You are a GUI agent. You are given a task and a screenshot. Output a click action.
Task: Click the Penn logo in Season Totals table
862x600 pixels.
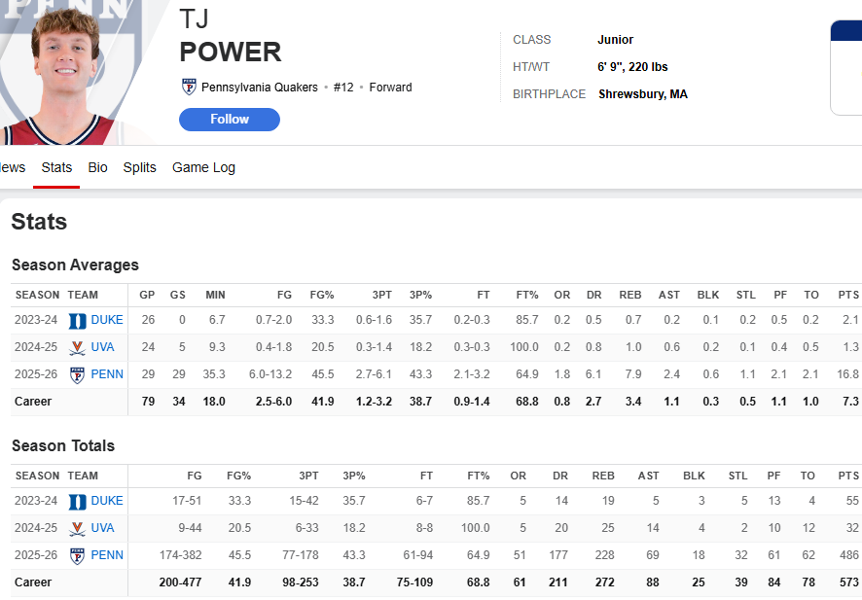pos(77,555)
